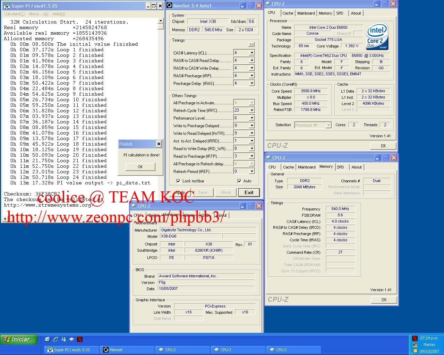Viewport: 444px width, 355px height.
Task: Click the motherboard model field X38-DQ6
Action: (190, 236)
